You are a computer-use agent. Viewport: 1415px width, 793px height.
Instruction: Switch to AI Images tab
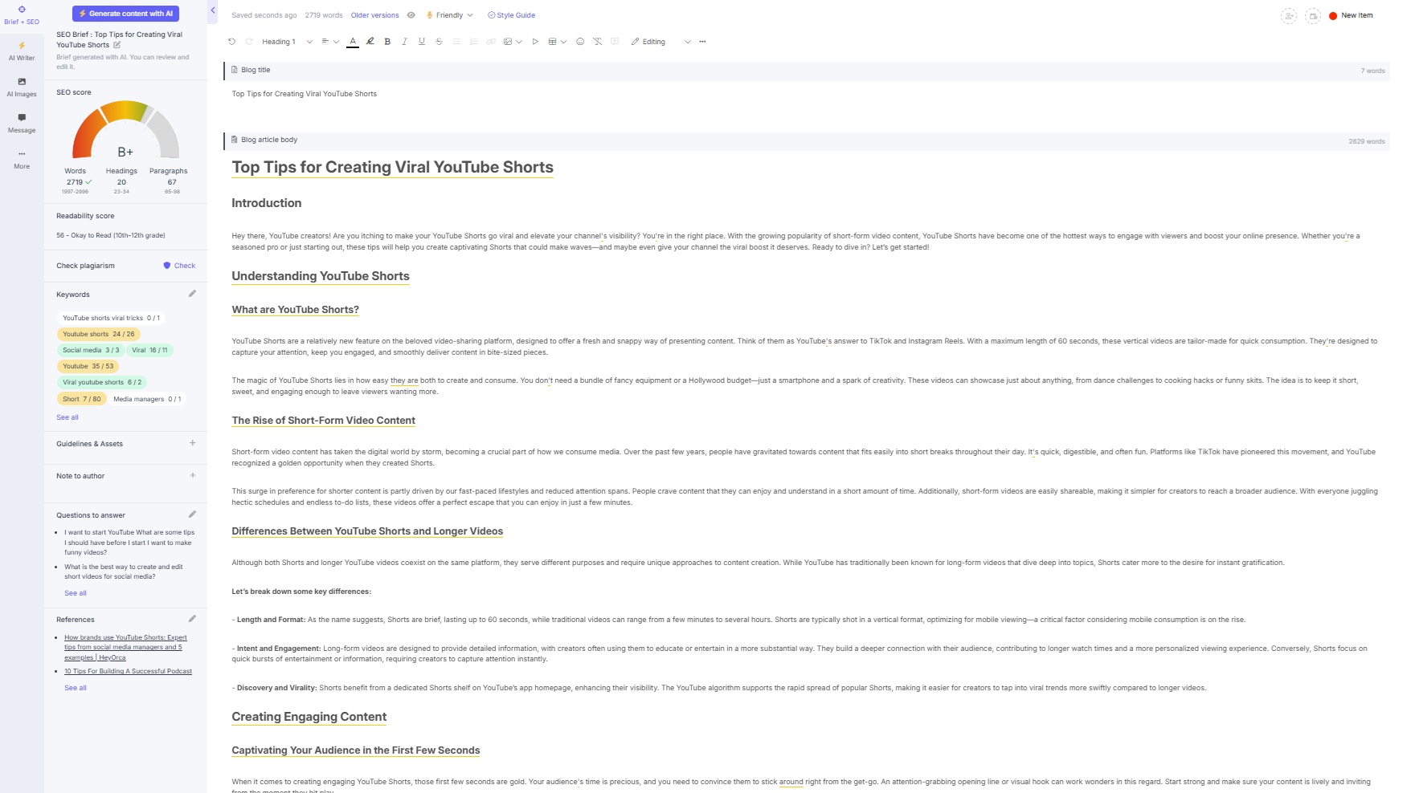point(22,87)
